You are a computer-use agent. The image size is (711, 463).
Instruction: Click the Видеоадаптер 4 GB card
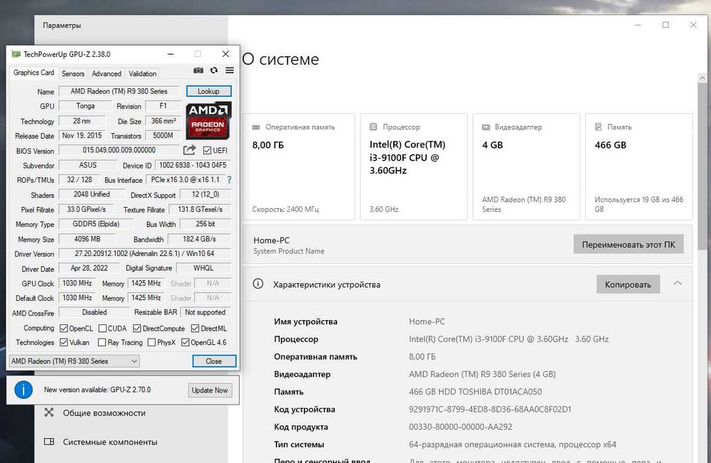click(526, 166)
